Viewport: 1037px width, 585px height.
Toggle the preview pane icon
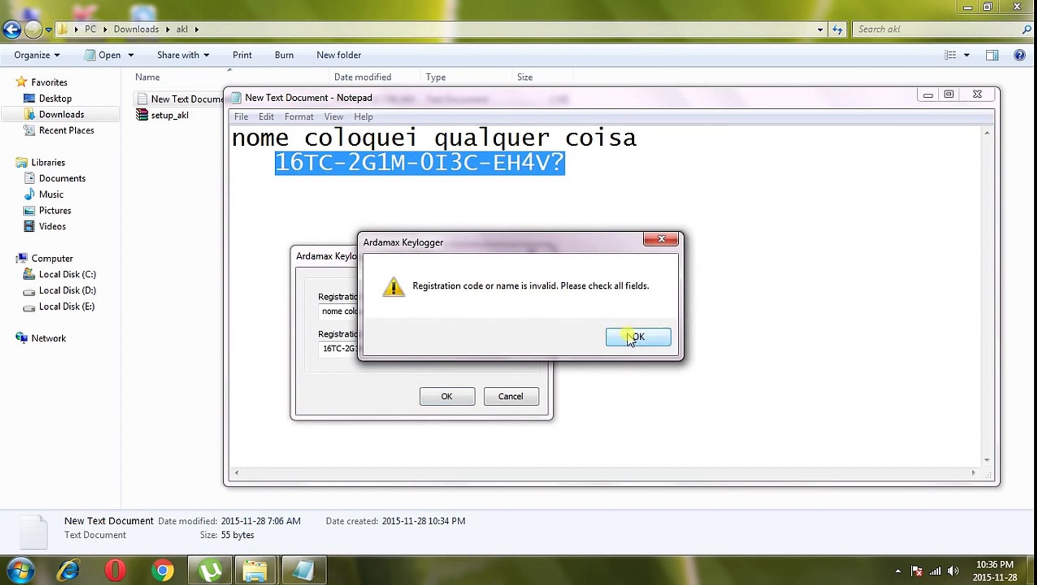[992, 55]
